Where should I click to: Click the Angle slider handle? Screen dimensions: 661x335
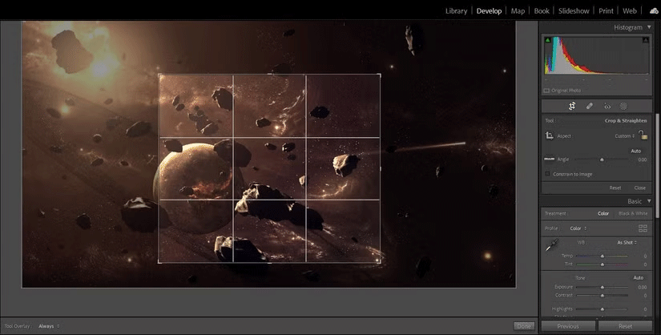(602, 159)
